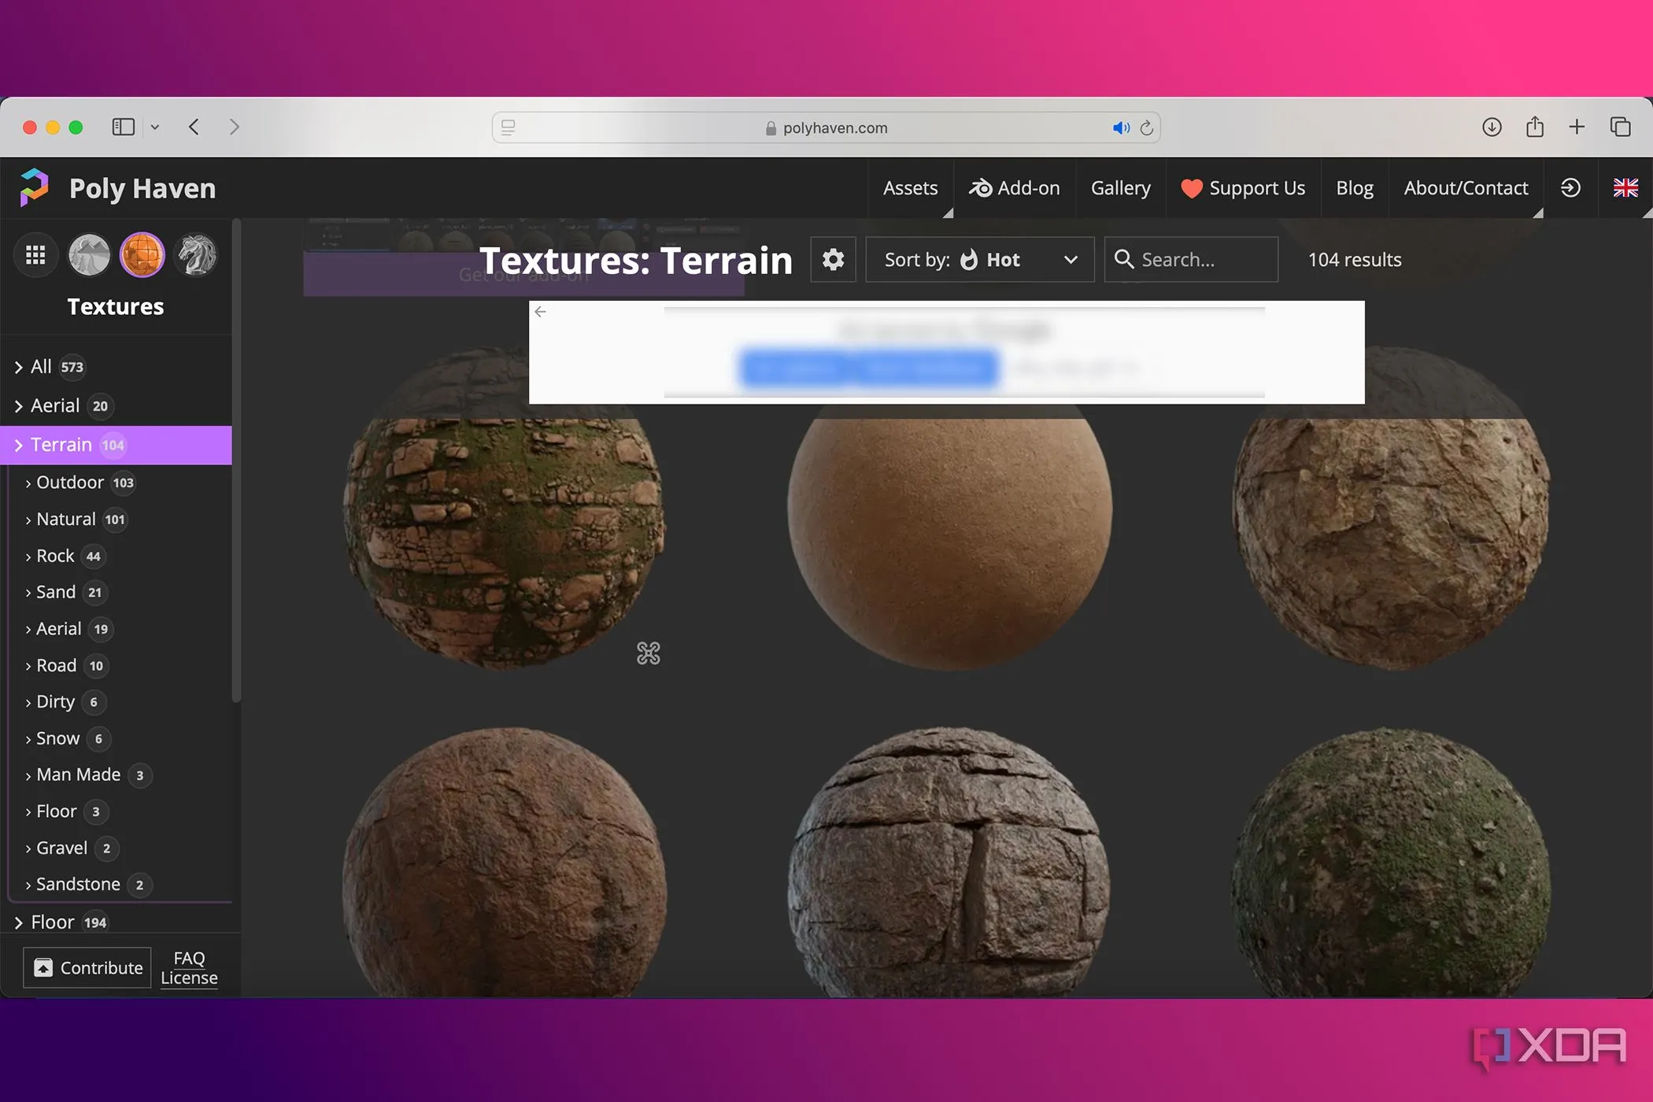Open the Gallery page
The image size is (1653, 1102).
[x=1120, y=188]
